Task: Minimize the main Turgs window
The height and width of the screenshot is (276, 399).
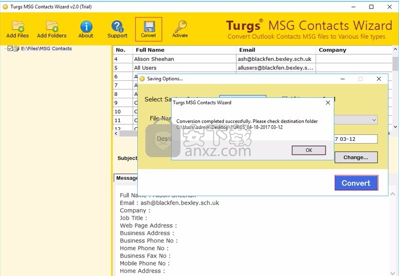Action: click(x=354, y=7)
